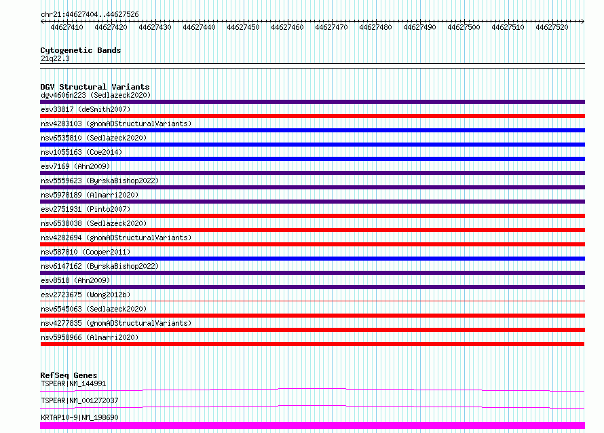
Task: Open nsv5559623 (ByrskaBishop2022) label
Action: 100,181
